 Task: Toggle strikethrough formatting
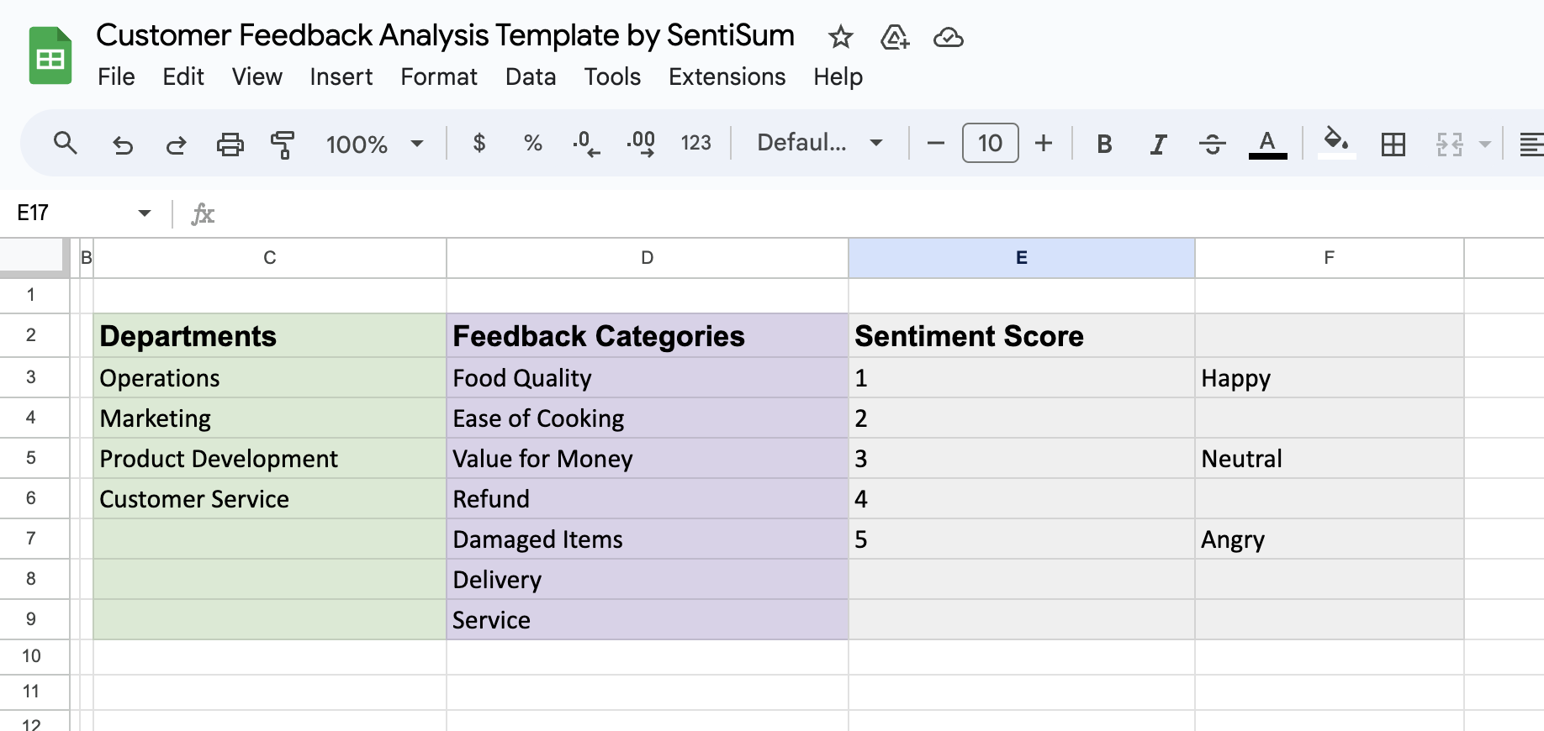[1212, 145]
